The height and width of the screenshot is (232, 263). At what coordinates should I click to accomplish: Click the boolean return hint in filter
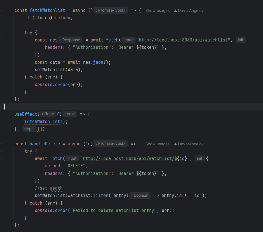[140, 196]
